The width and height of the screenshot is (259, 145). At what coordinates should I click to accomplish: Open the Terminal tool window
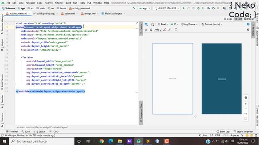point(12,132)
